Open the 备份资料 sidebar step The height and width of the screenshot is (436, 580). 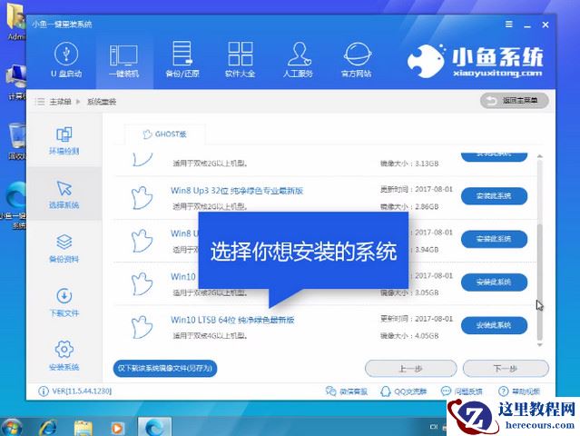pos(64,248)
